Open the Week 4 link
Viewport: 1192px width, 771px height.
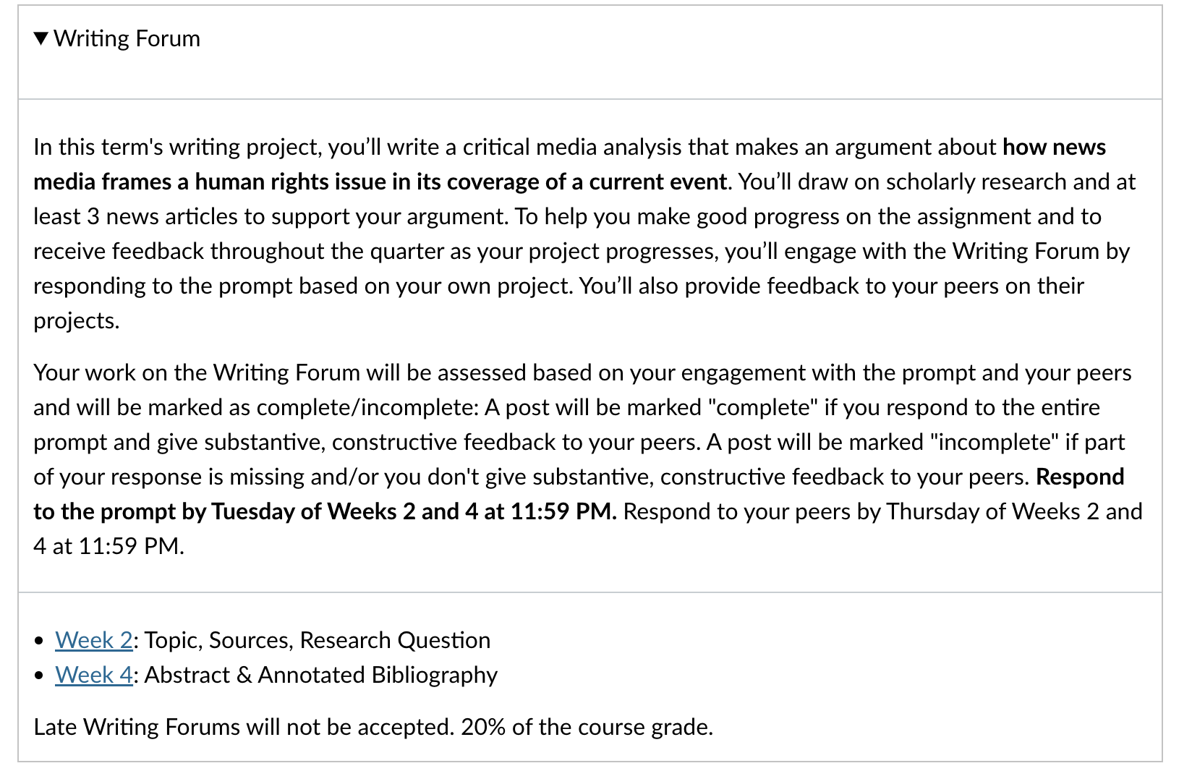94,675
